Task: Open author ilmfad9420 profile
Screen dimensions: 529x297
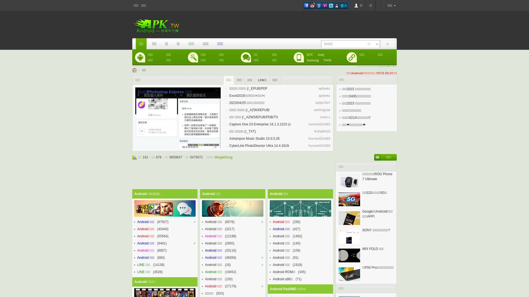Action: point(322,131)
